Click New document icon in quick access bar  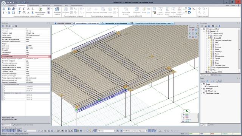(8, 3)
